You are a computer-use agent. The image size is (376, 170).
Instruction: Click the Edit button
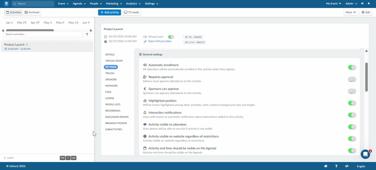click(366, 13)
